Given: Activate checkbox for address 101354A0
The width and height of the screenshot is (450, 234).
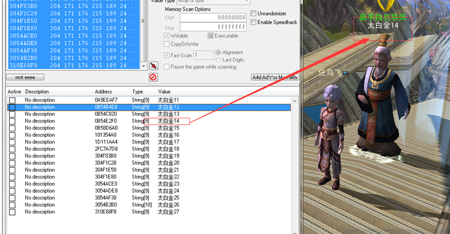Looking at the screenshot, I should coord(12,135).
